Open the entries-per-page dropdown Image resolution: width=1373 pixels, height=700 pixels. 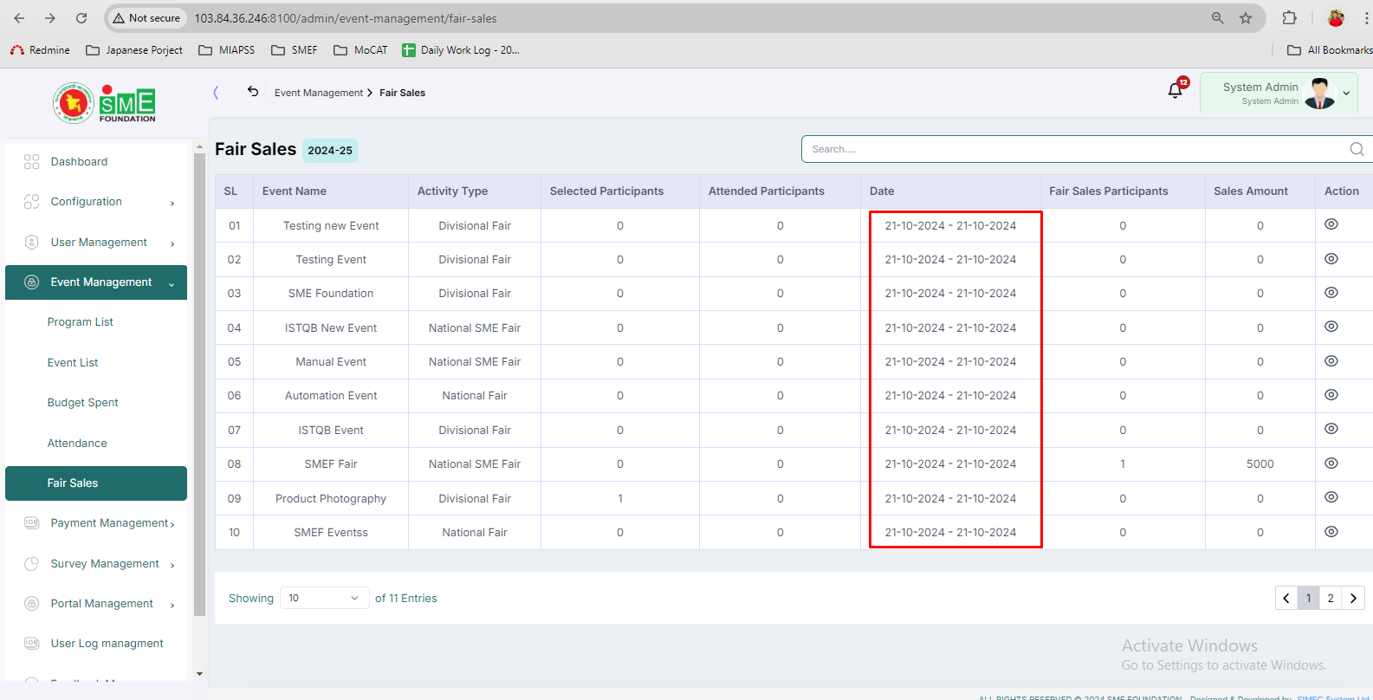coord(324,598)
